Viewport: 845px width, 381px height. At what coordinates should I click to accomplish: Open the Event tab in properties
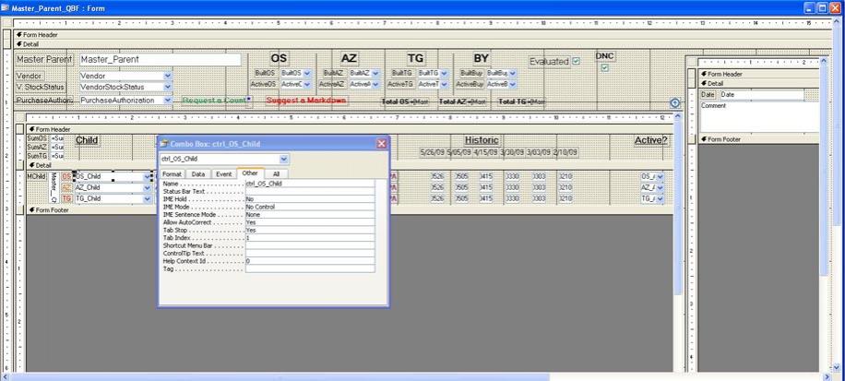click(223, 173)
